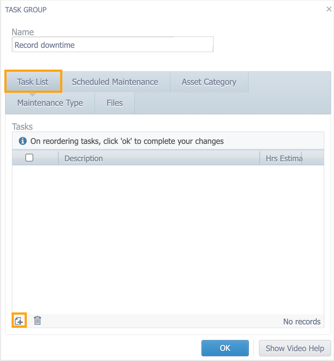Click the blue info icon
This screenshot has height=361, width=334.
(22, 141)
